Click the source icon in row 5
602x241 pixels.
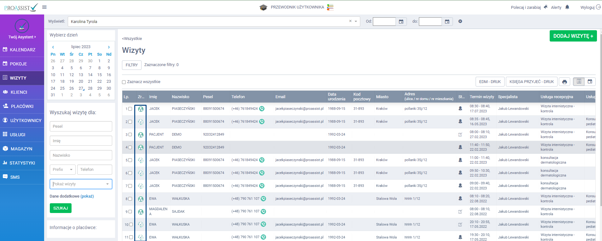pyautogui.click(x=141, y=160)
